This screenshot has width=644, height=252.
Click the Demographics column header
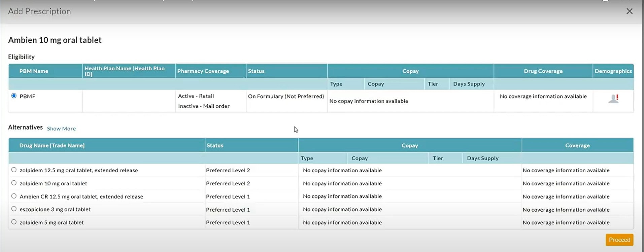pyautogui.click(x=613, y=71)
